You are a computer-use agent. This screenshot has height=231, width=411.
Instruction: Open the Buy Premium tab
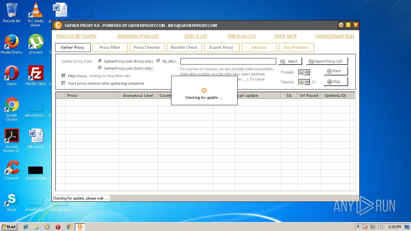296,47
